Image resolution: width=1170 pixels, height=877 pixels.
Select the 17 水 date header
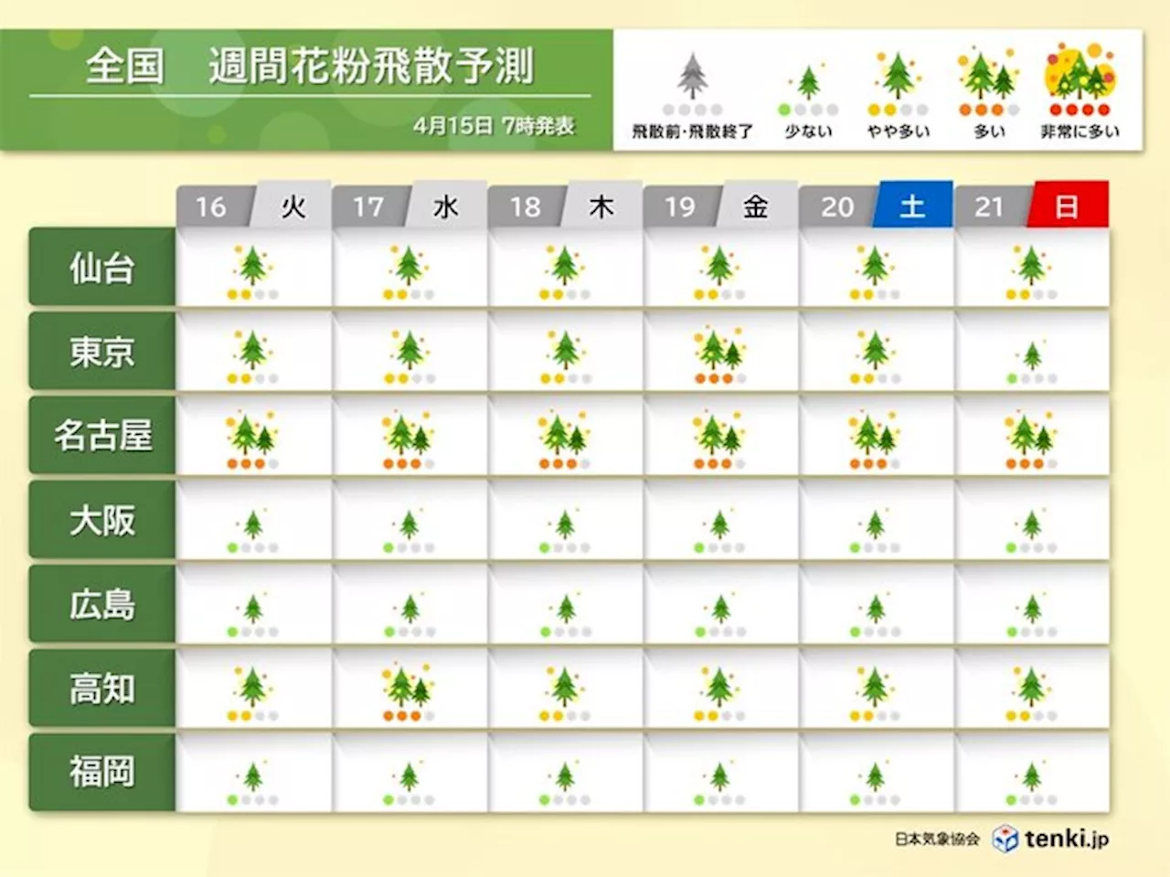[x=409, y=206]
